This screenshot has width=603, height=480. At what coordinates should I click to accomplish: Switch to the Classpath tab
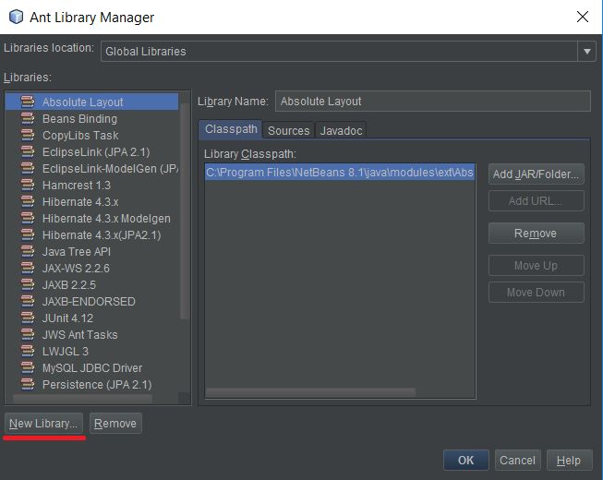click(x=231, y=129)
